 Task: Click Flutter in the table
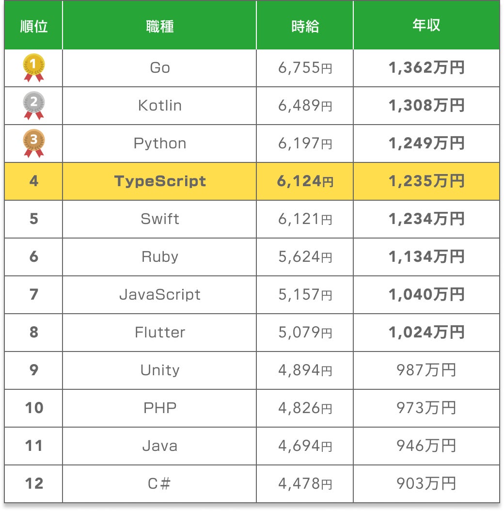coord(159,333)
